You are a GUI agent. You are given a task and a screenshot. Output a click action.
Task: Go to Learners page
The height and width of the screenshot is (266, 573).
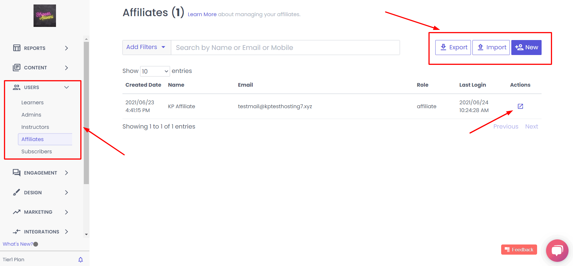32,103
